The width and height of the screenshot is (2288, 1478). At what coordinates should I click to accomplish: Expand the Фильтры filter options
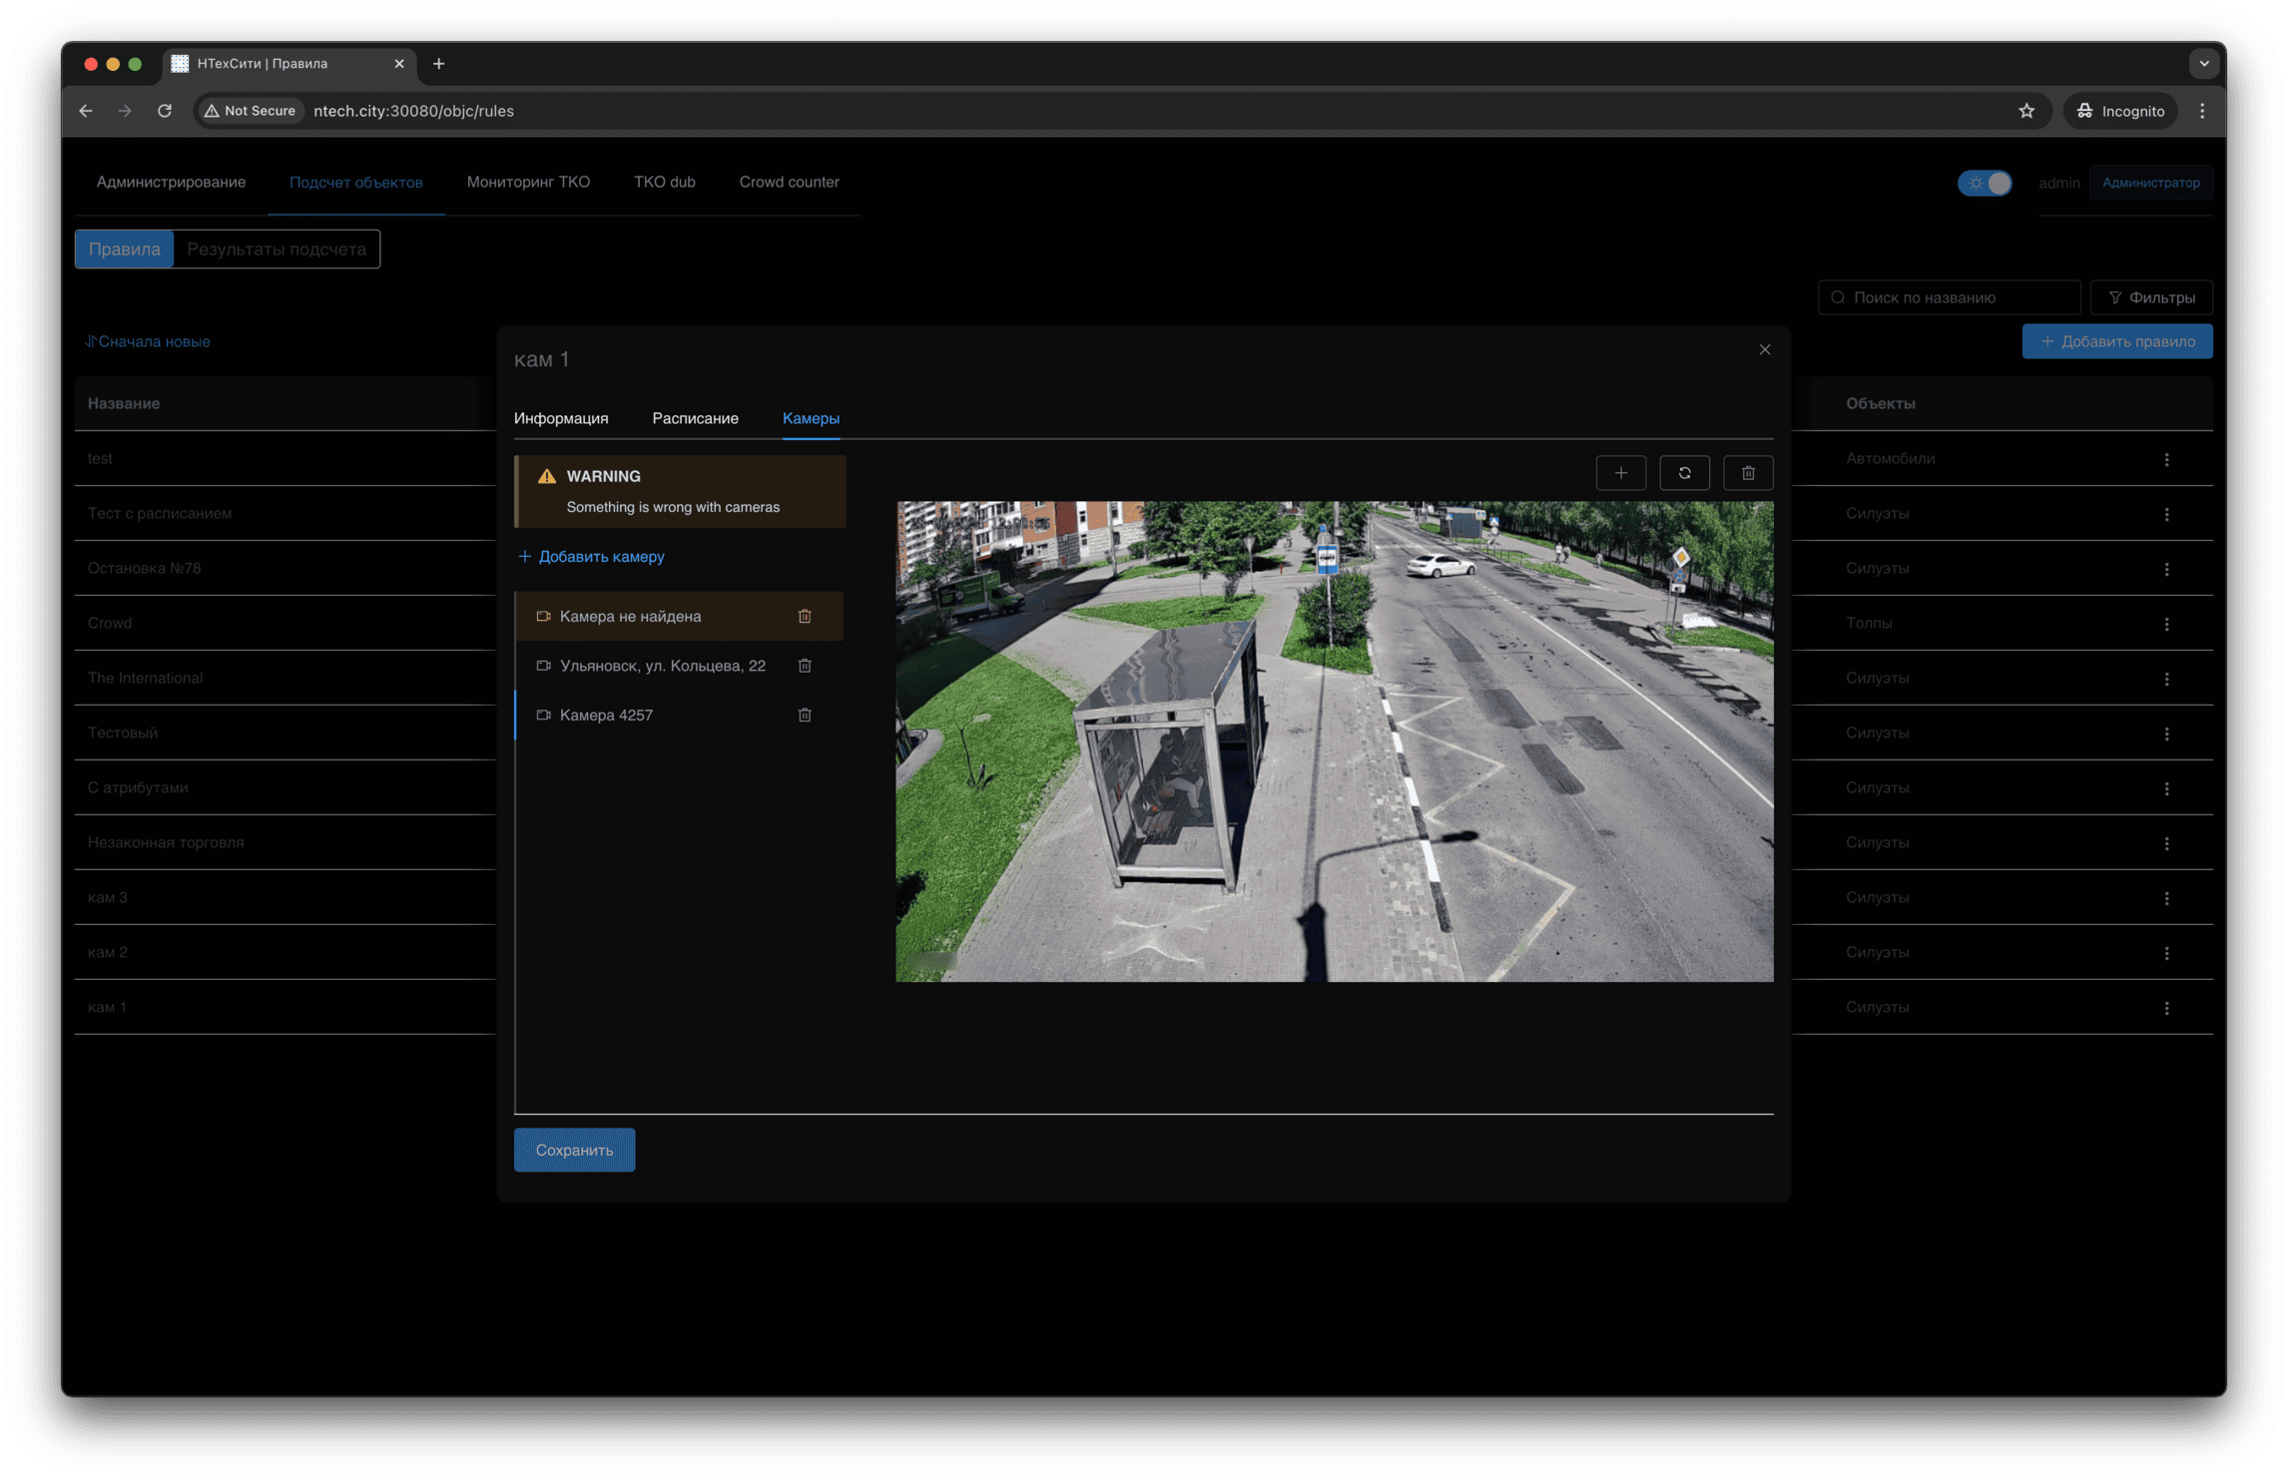click(x=2151, y=297)
